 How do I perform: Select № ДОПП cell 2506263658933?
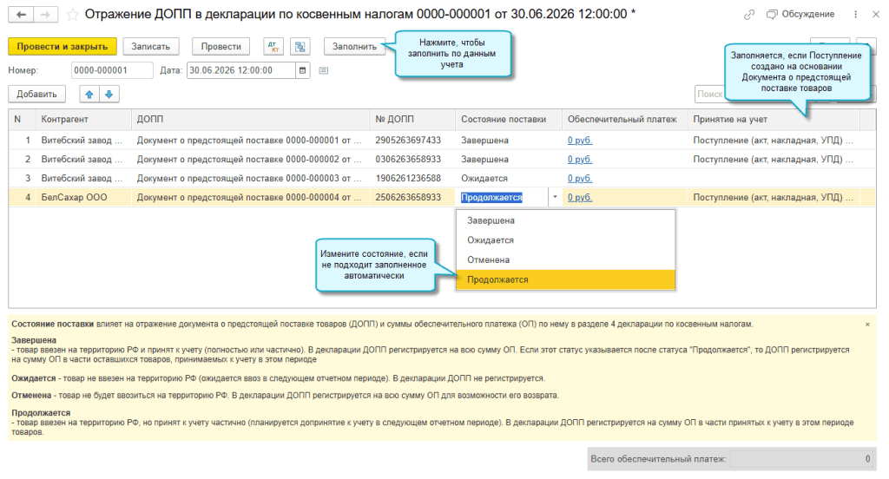pos(412,197)
